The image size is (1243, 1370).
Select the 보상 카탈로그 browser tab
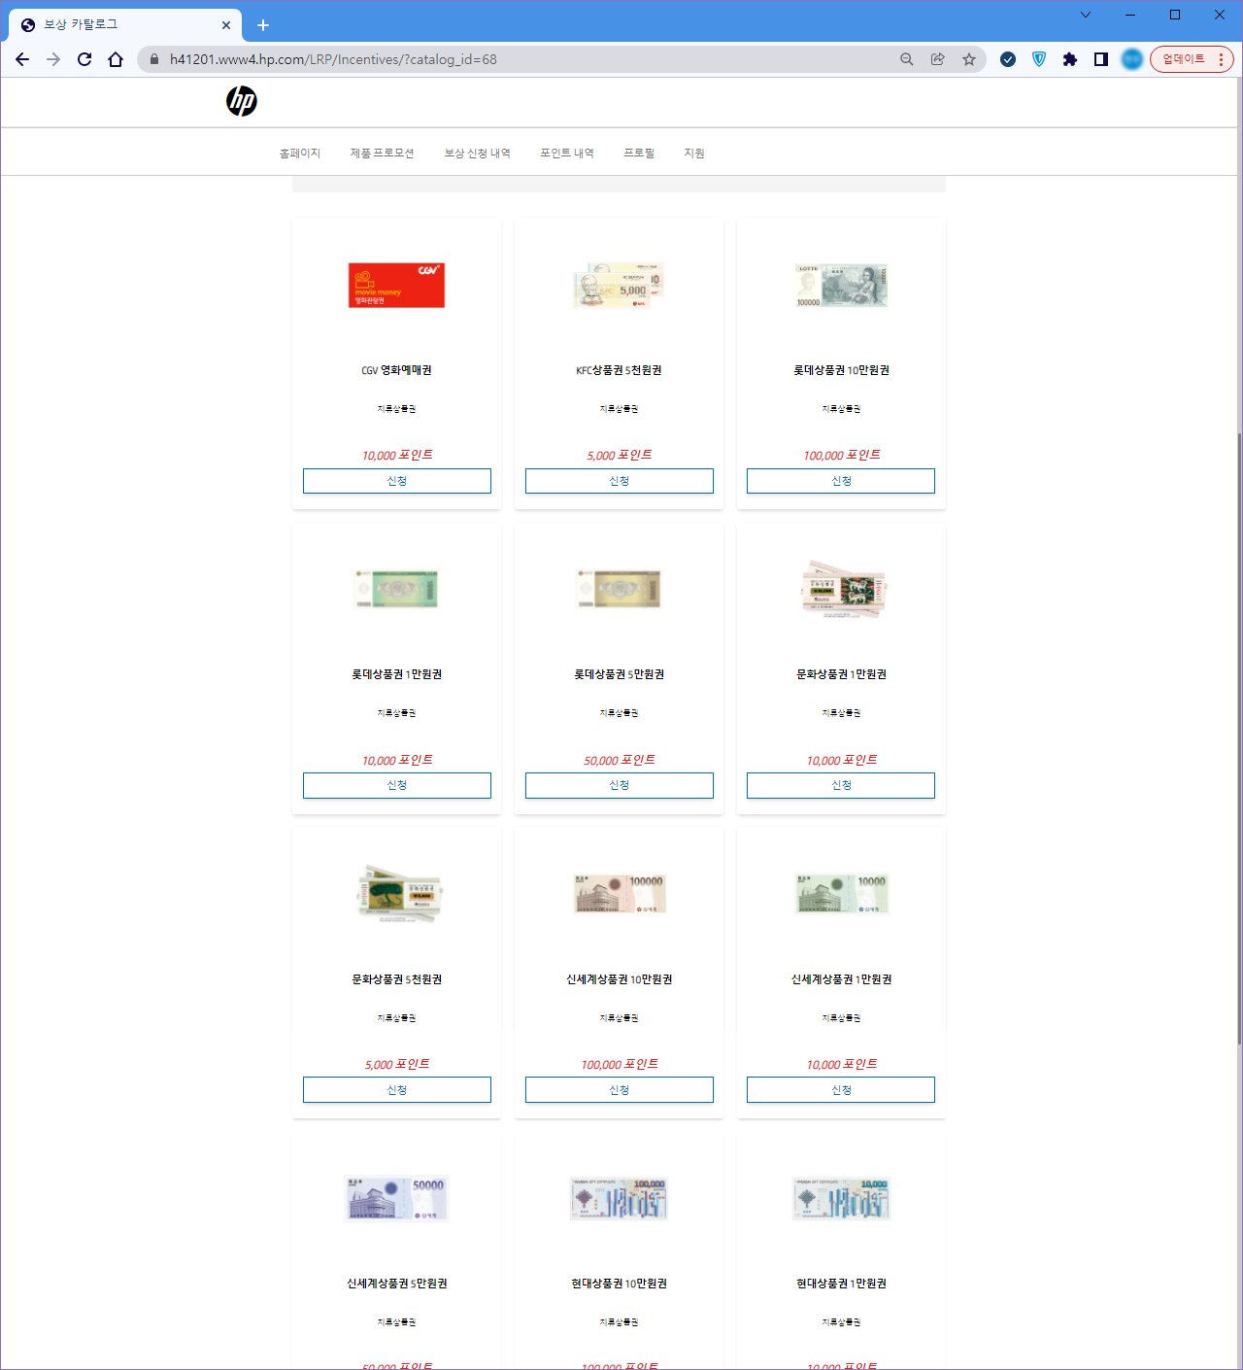tap(123, 25)
